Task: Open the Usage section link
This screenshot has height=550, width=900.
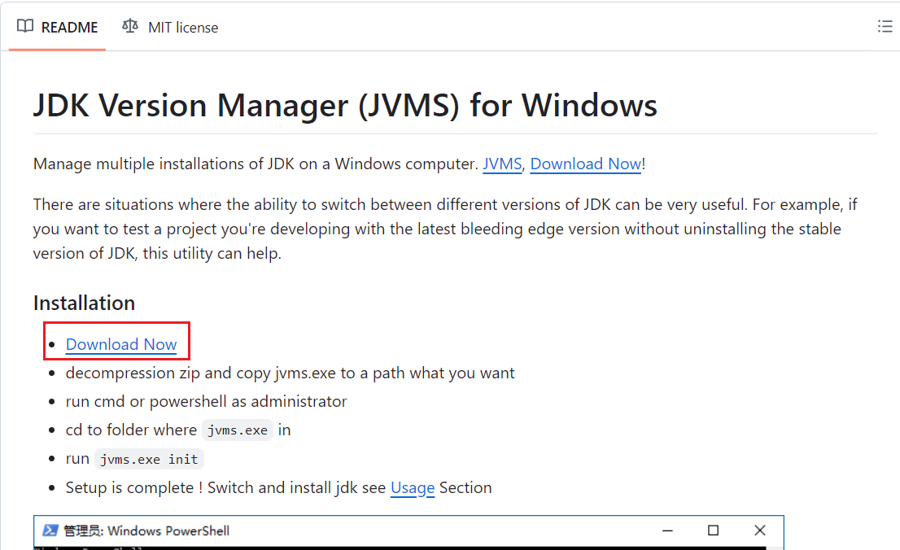Action: (x=413, y=488)
